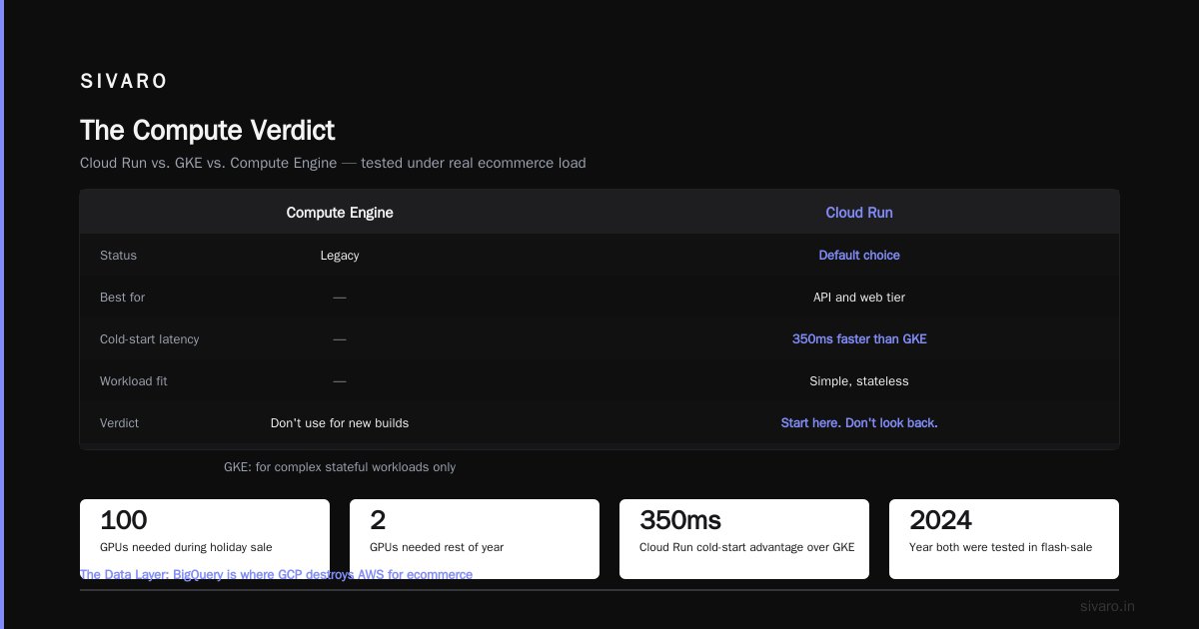
Task: Click the '350ms faster than GKE' cell
Action: tap(859, 339)
